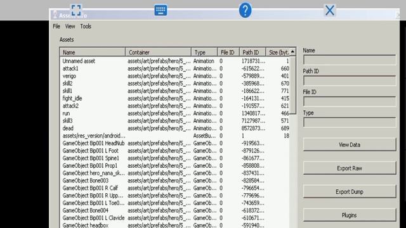Select the "attack1" animation row
This screenshot has height=228, width=406.
(175, 68)
